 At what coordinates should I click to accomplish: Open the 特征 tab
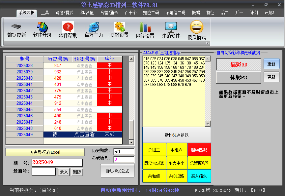[210, 13]
